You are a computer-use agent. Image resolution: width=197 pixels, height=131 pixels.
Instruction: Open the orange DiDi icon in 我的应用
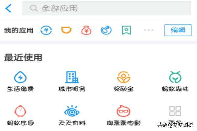pos(66,30)
